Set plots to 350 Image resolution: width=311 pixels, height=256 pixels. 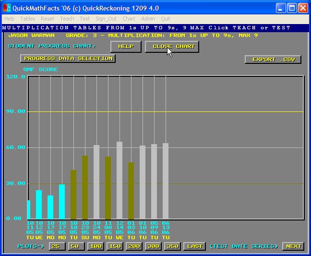pyautogui.click(x=172, y=246)
